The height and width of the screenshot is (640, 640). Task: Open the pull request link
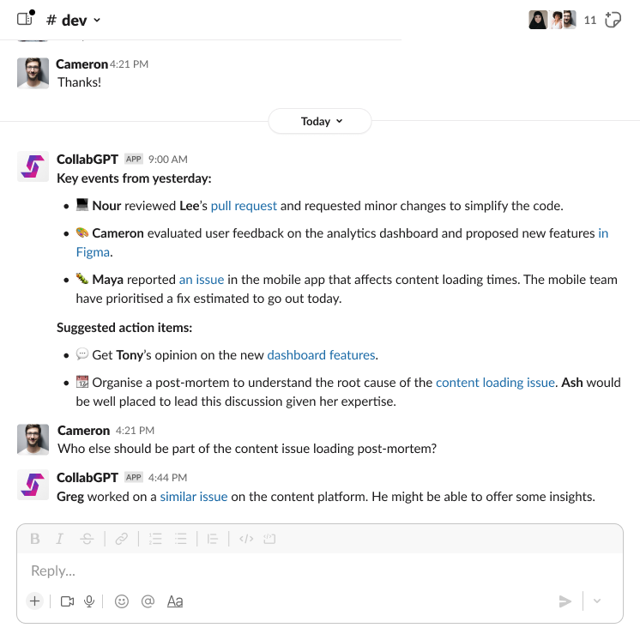244,206
